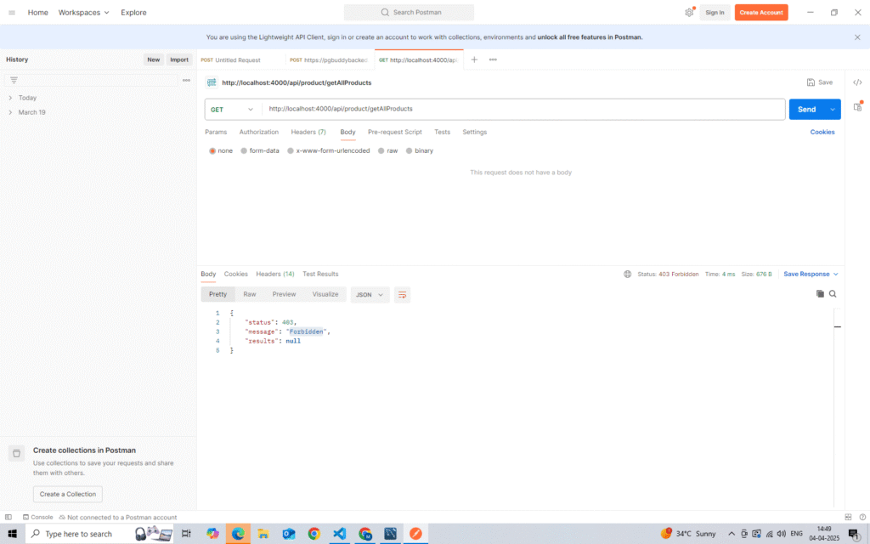Viewport: 870px width, 544px height.
Task: Click the Send button
Action: pos(807,110)
